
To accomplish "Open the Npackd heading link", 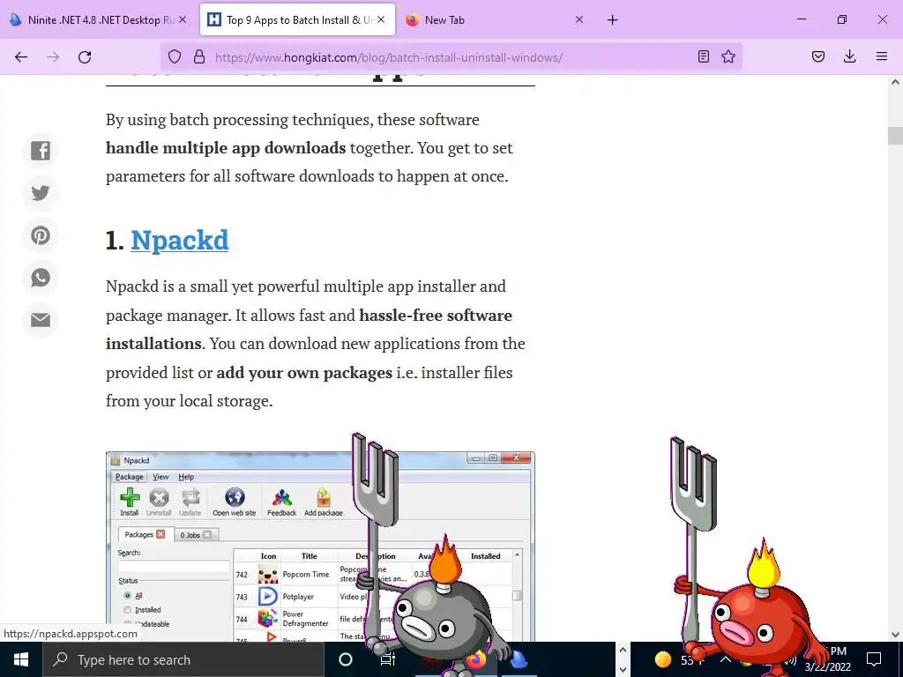I will click(x=180, y=240).
